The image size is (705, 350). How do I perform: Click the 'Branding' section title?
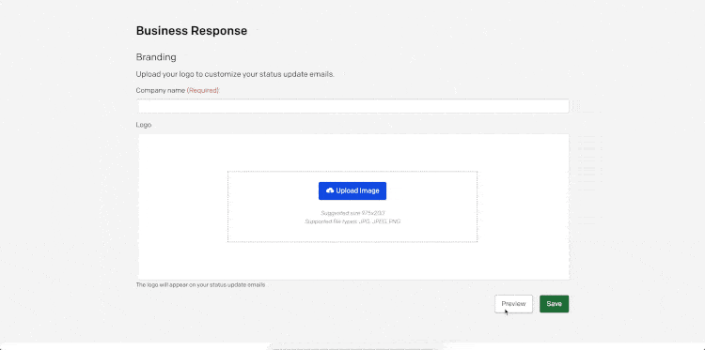click(x=156, y=57)
